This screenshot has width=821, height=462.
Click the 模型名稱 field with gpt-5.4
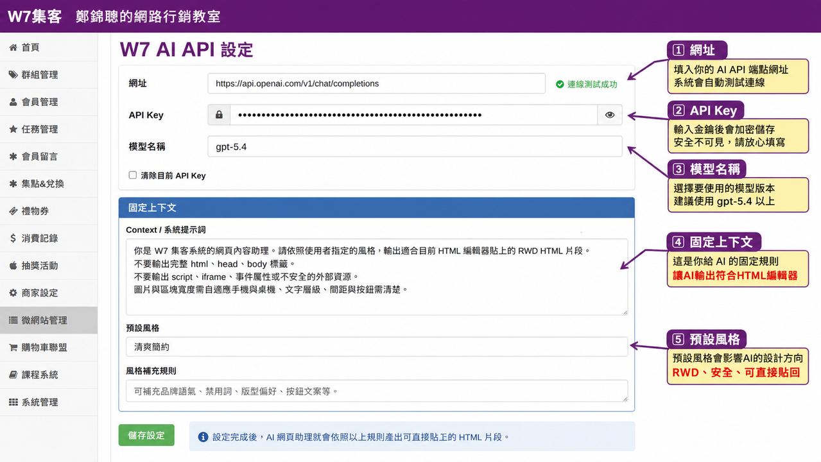(x=415, y=146)
